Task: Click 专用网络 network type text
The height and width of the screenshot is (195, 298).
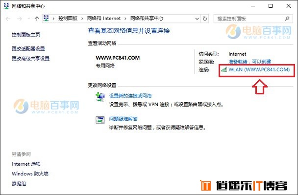Action: tap(105, 66)
